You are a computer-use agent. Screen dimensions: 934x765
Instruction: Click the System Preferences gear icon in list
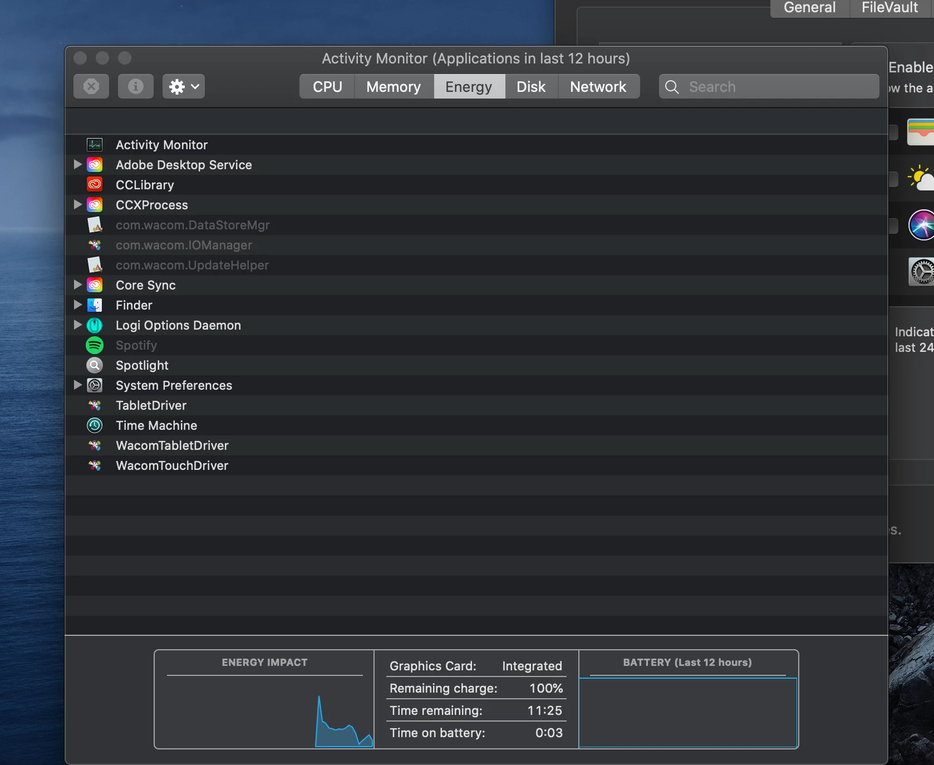pos(95,385)
